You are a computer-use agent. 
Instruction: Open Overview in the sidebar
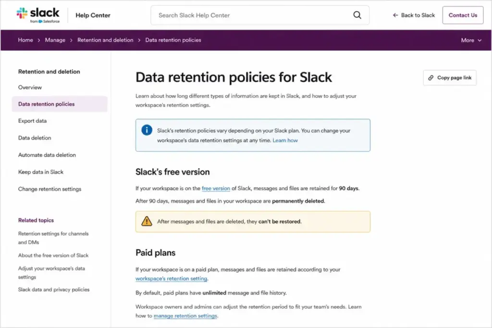30,87
